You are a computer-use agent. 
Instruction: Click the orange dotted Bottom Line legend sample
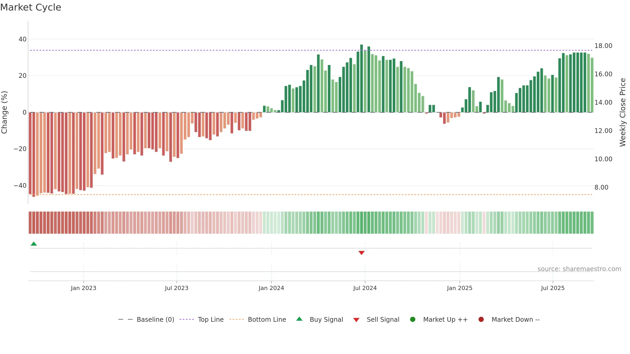point(237,319)
